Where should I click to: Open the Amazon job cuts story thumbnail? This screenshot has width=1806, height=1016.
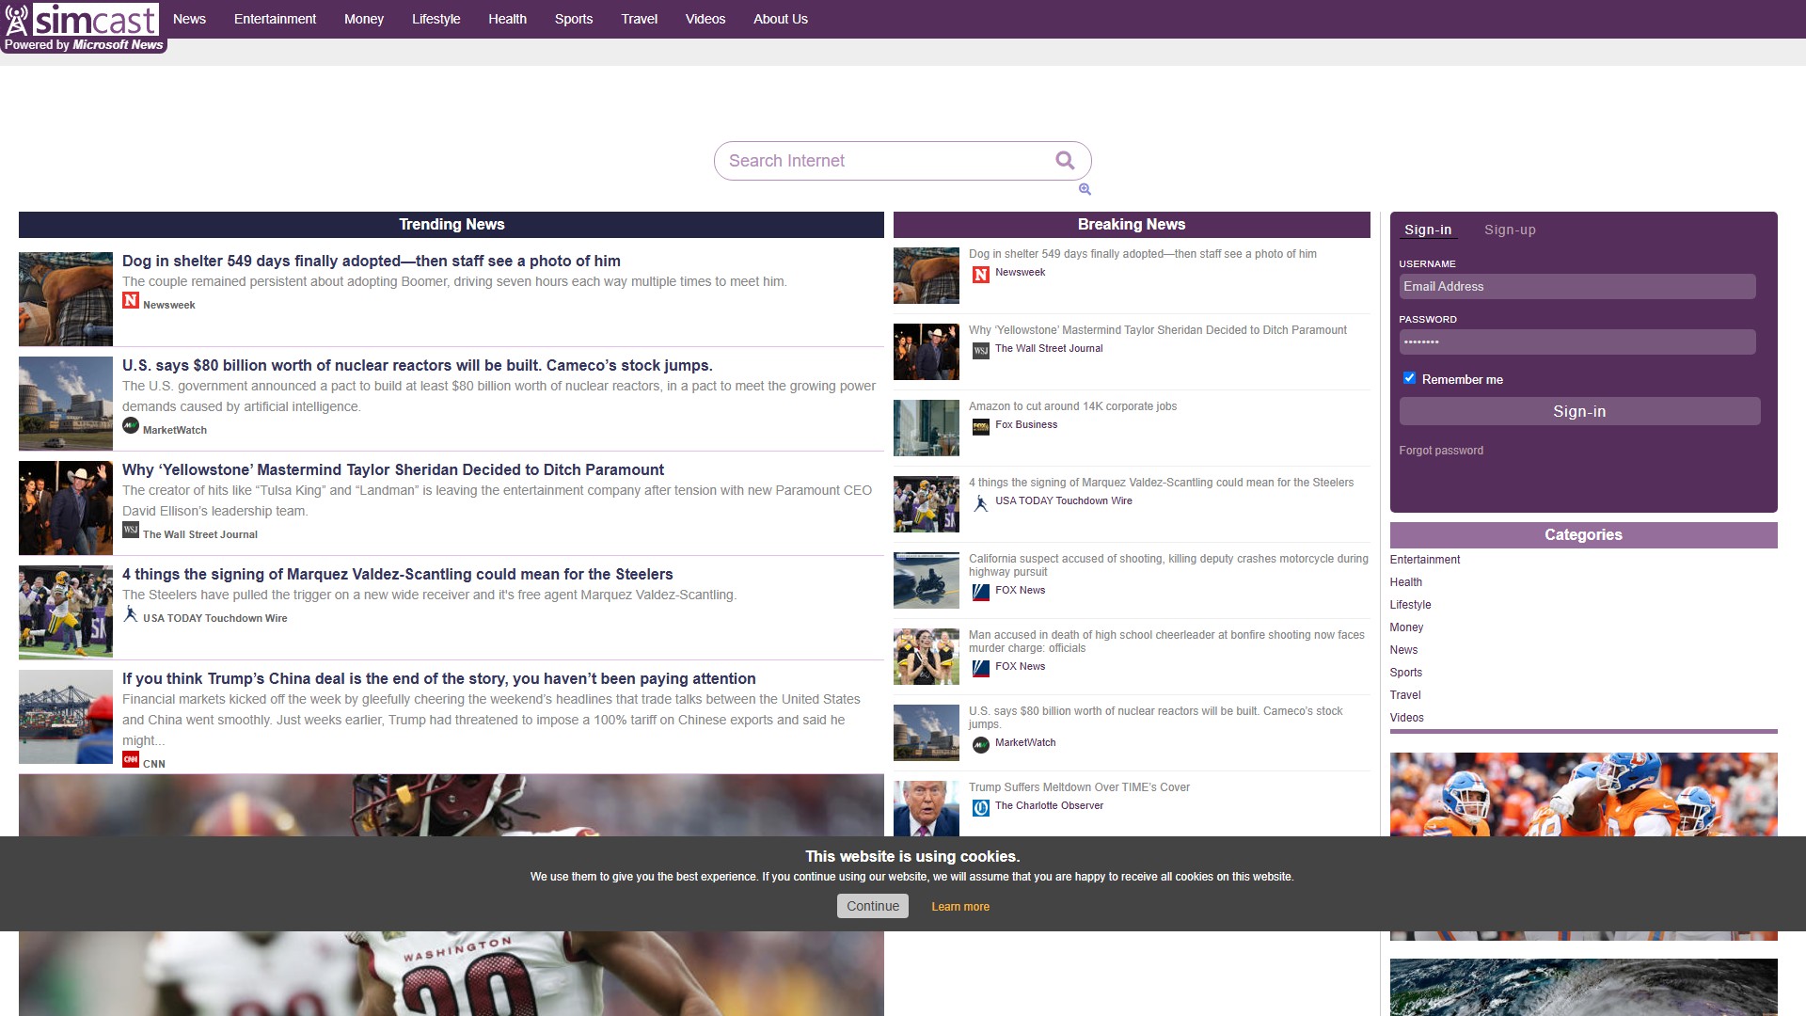[927, 428]
